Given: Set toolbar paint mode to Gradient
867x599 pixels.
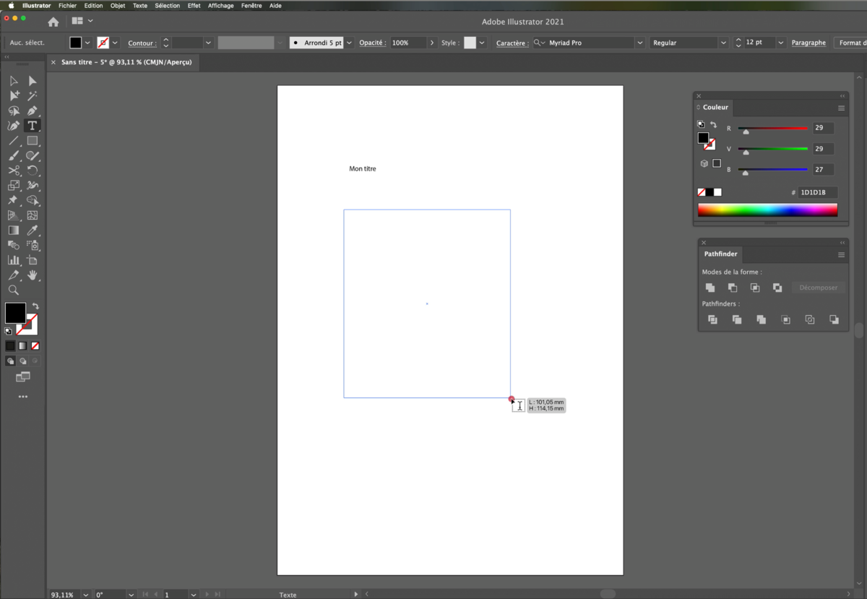Looking at the screenshot, I should [x=22, y=346].
